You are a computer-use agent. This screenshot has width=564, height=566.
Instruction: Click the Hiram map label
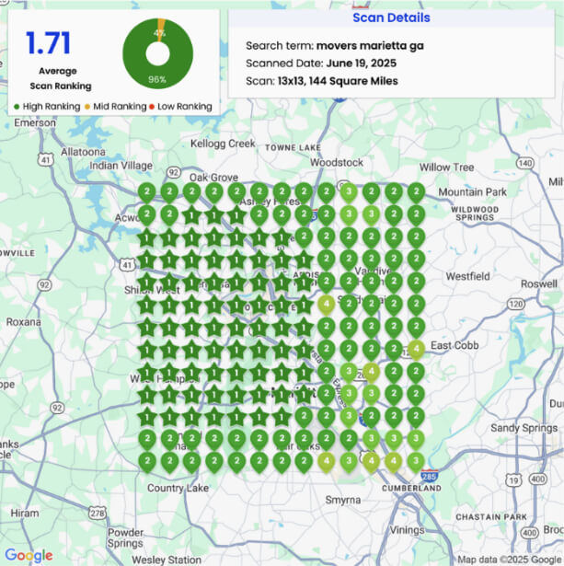coord(25,513)
